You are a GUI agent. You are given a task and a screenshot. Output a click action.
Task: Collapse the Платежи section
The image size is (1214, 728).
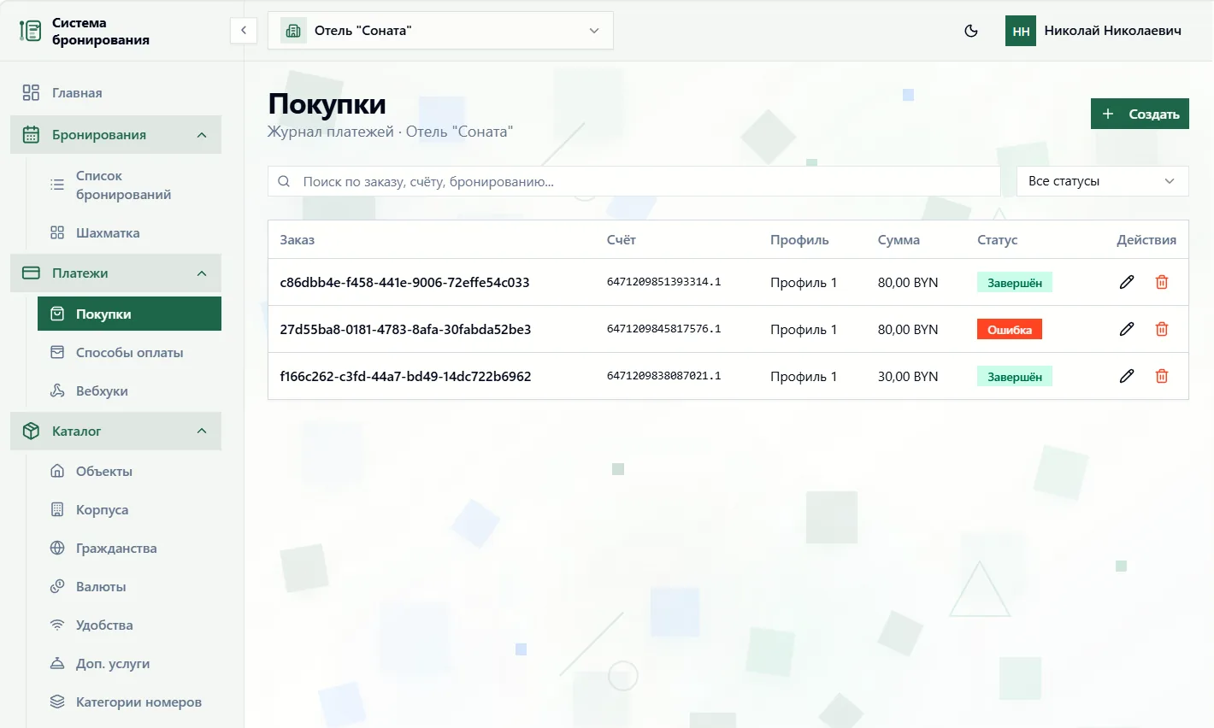[115, 273]
